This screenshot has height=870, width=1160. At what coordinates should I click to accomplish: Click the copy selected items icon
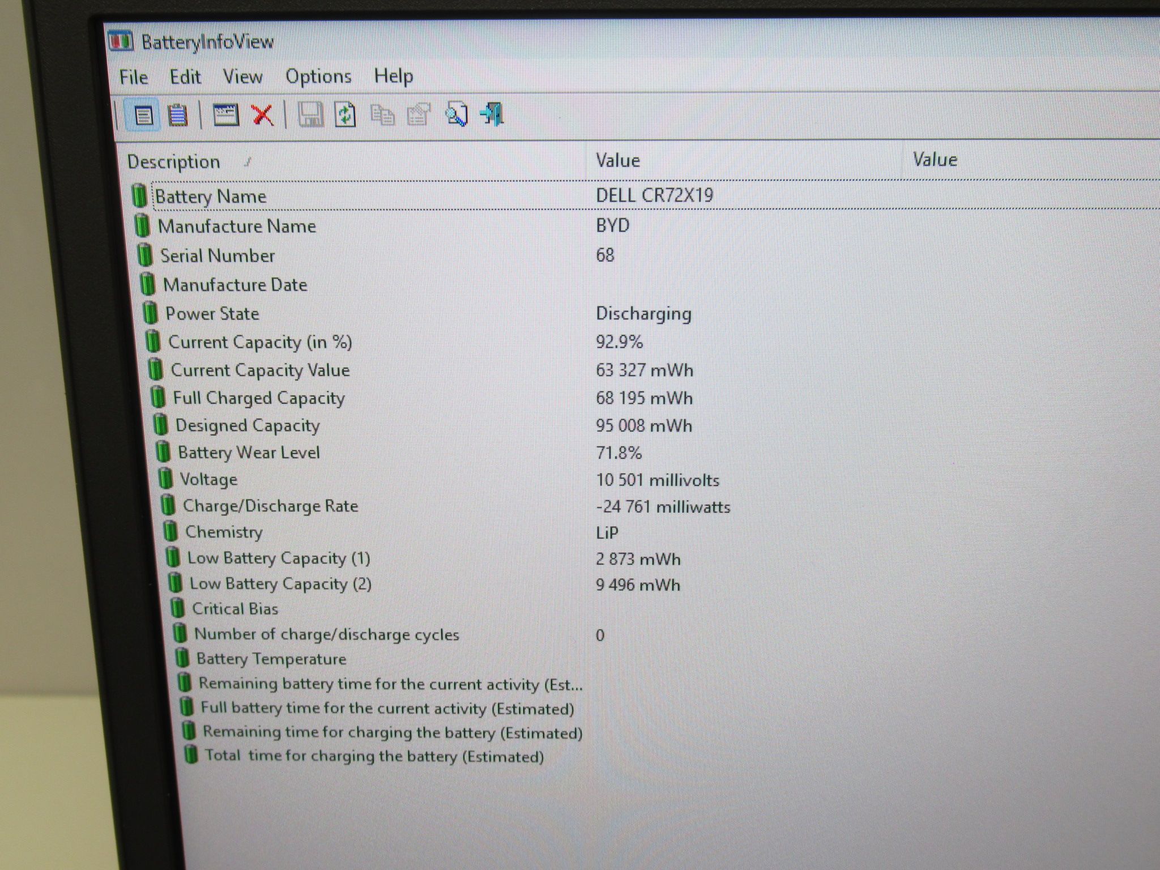coord(383,114)
